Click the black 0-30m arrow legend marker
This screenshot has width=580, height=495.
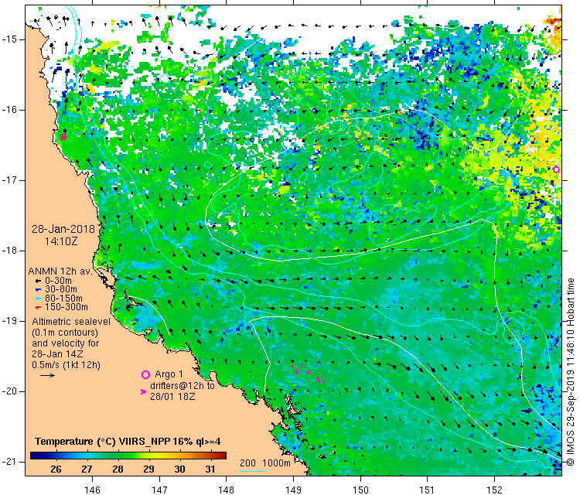click(x=38, y=282)
